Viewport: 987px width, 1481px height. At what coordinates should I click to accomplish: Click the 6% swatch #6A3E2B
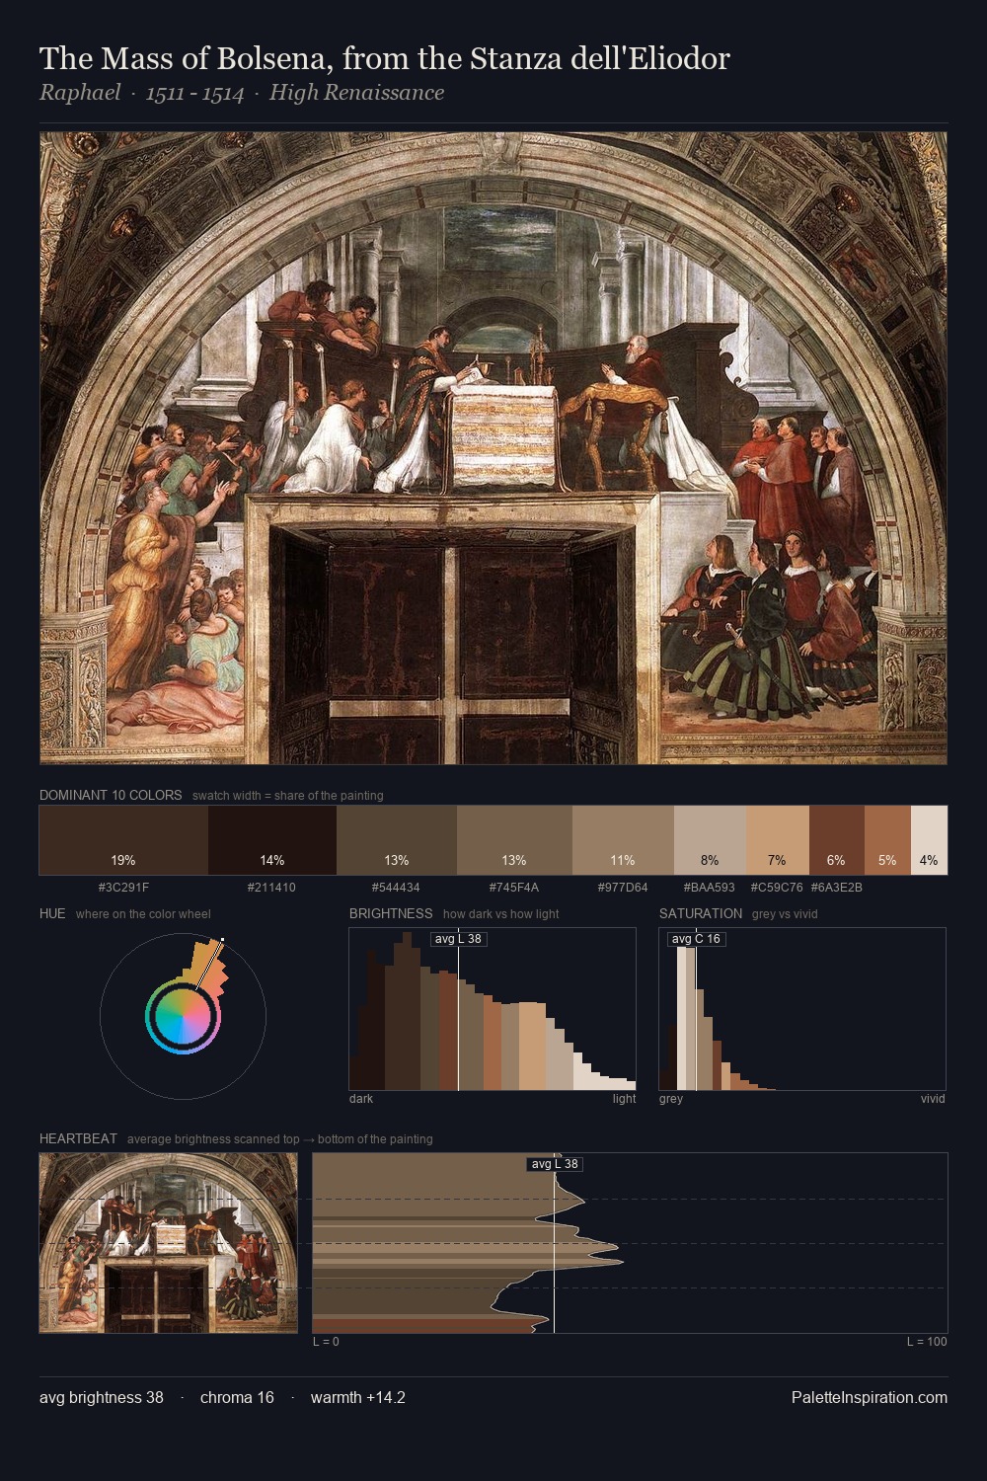click(837, 840)
